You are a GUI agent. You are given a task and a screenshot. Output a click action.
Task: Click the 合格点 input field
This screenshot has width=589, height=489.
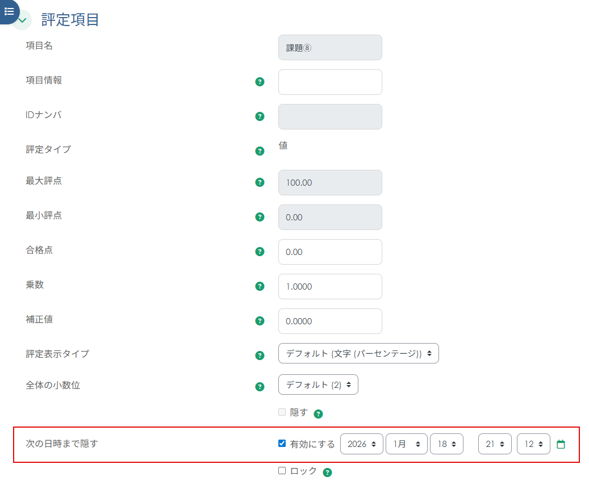tap(330, 252)
